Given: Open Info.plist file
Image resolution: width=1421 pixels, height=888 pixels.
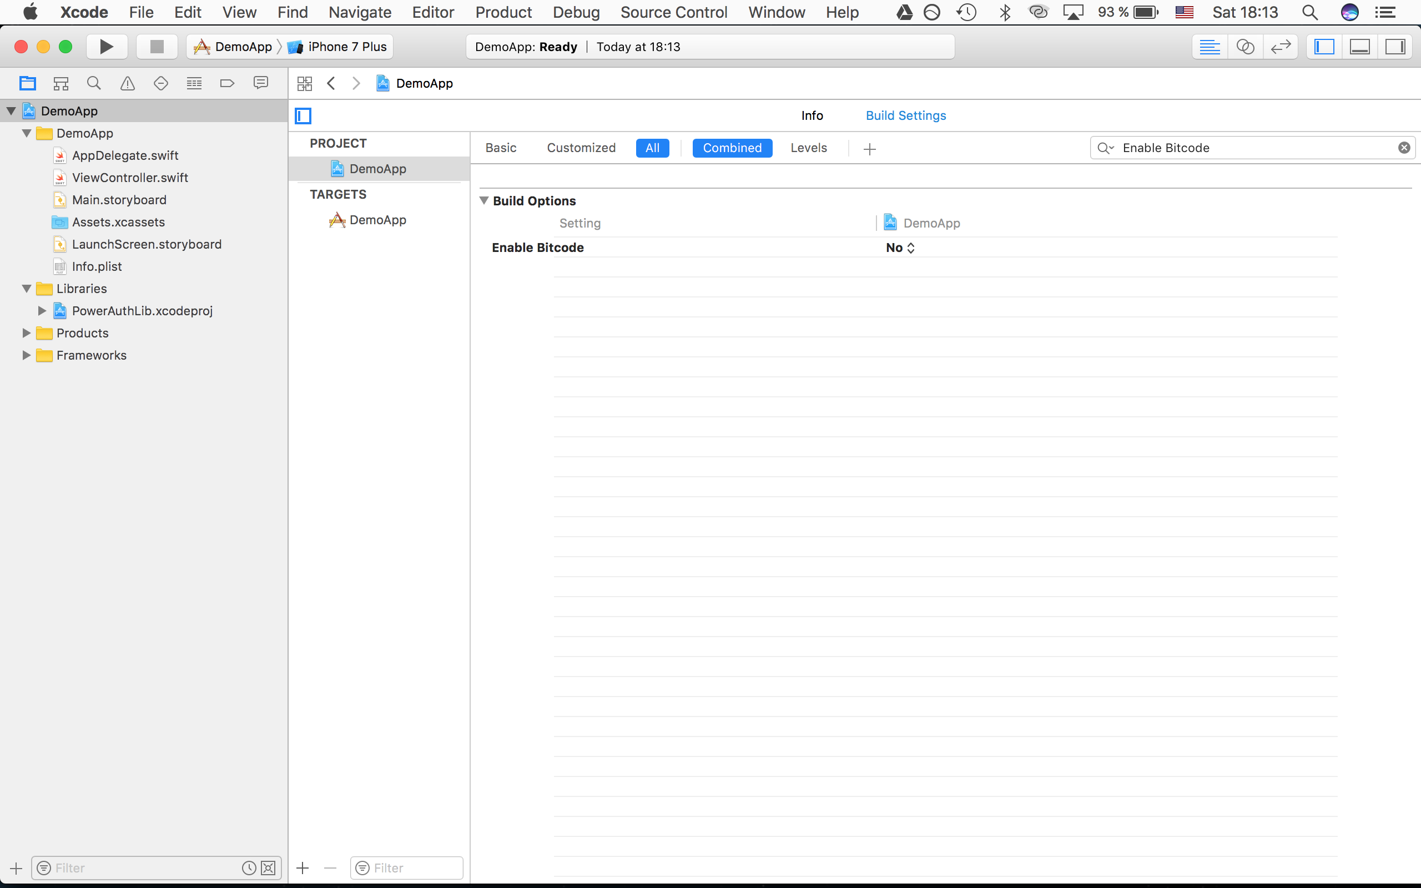Looking at the screenshot, I should [97, 266].
